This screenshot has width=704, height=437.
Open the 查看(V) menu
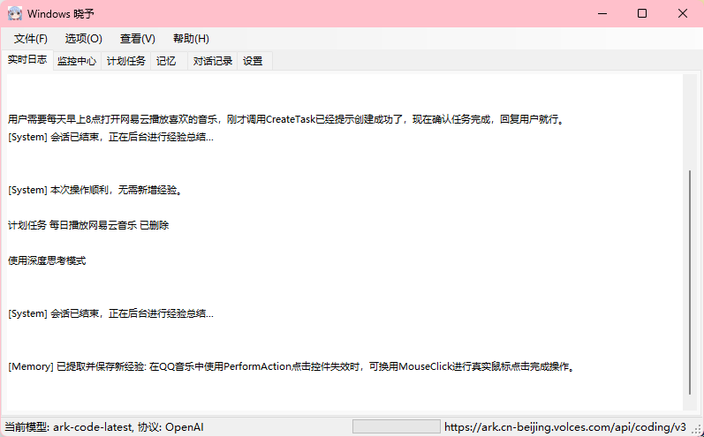coord(138,39)
